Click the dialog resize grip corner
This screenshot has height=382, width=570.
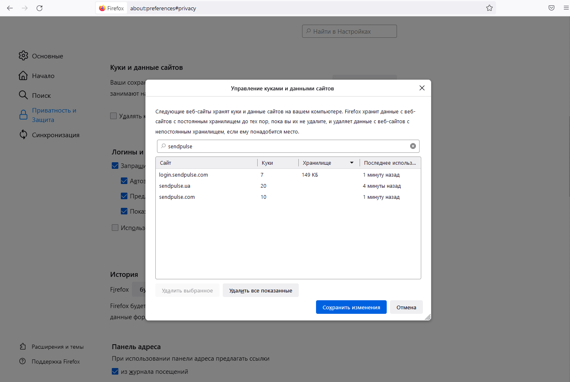pos(428,317)
